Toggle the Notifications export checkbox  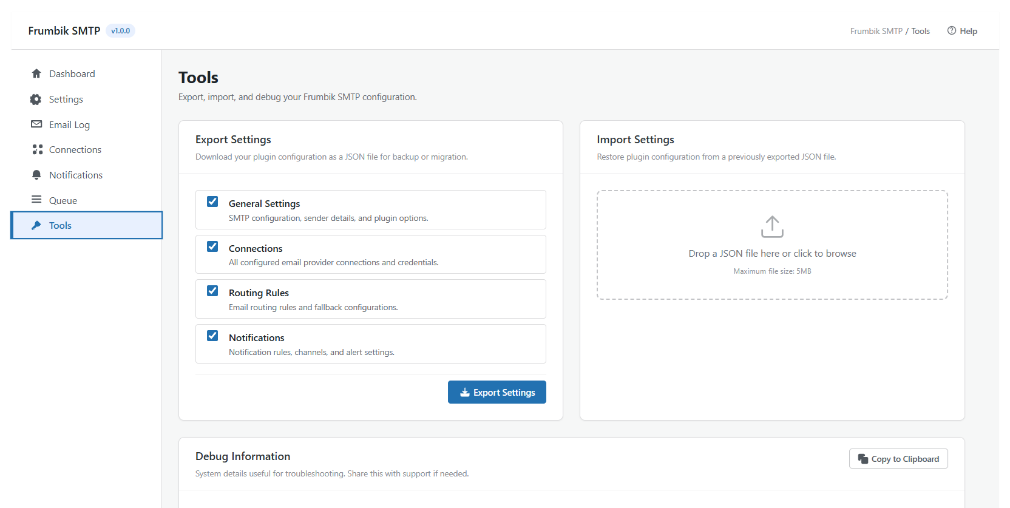[212, 336]
